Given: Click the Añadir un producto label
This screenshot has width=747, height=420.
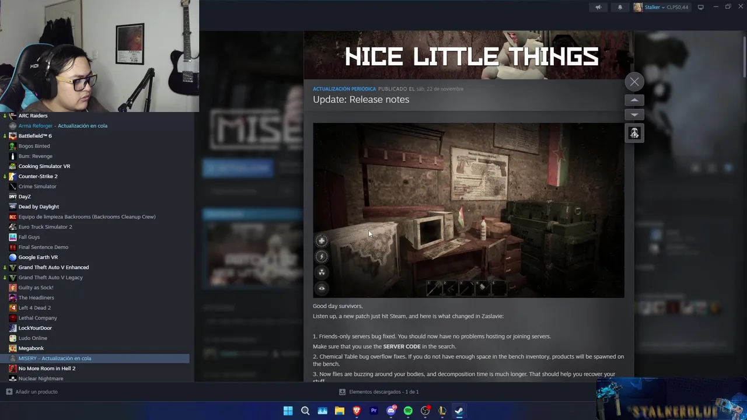Looking at the screenshot, I should (36, 391).
